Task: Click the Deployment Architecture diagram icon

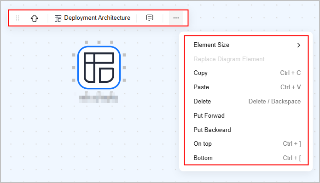Action: point(58,18)
